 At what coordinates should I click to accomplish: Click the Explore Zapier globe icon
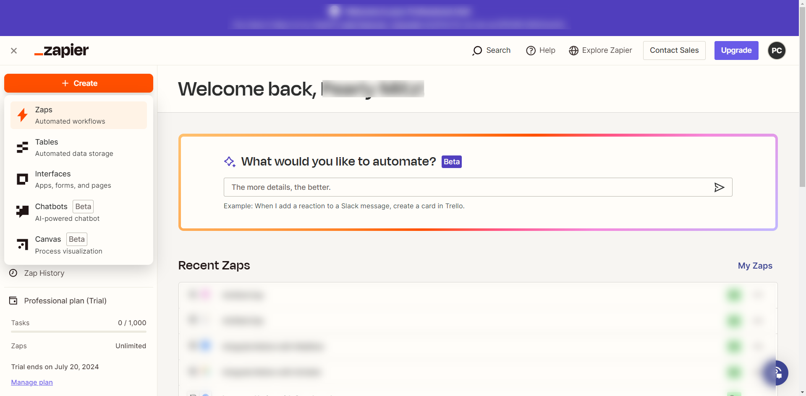tap(573, 51)
